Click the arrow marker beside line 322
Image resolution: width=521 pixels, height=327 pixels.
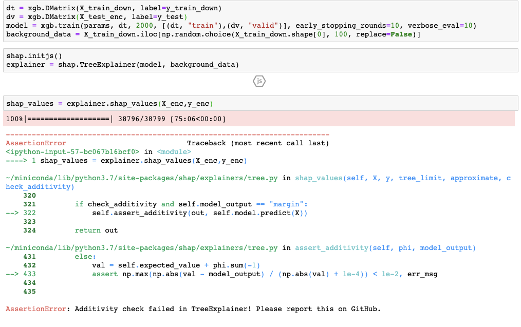pos(13,213)
